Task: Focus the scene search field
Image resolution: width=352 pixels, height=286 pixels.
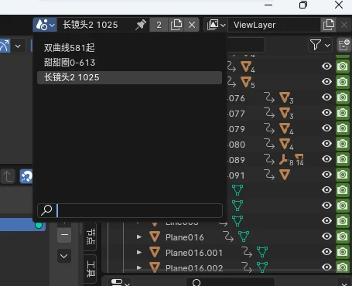Action: coord(130,210)
